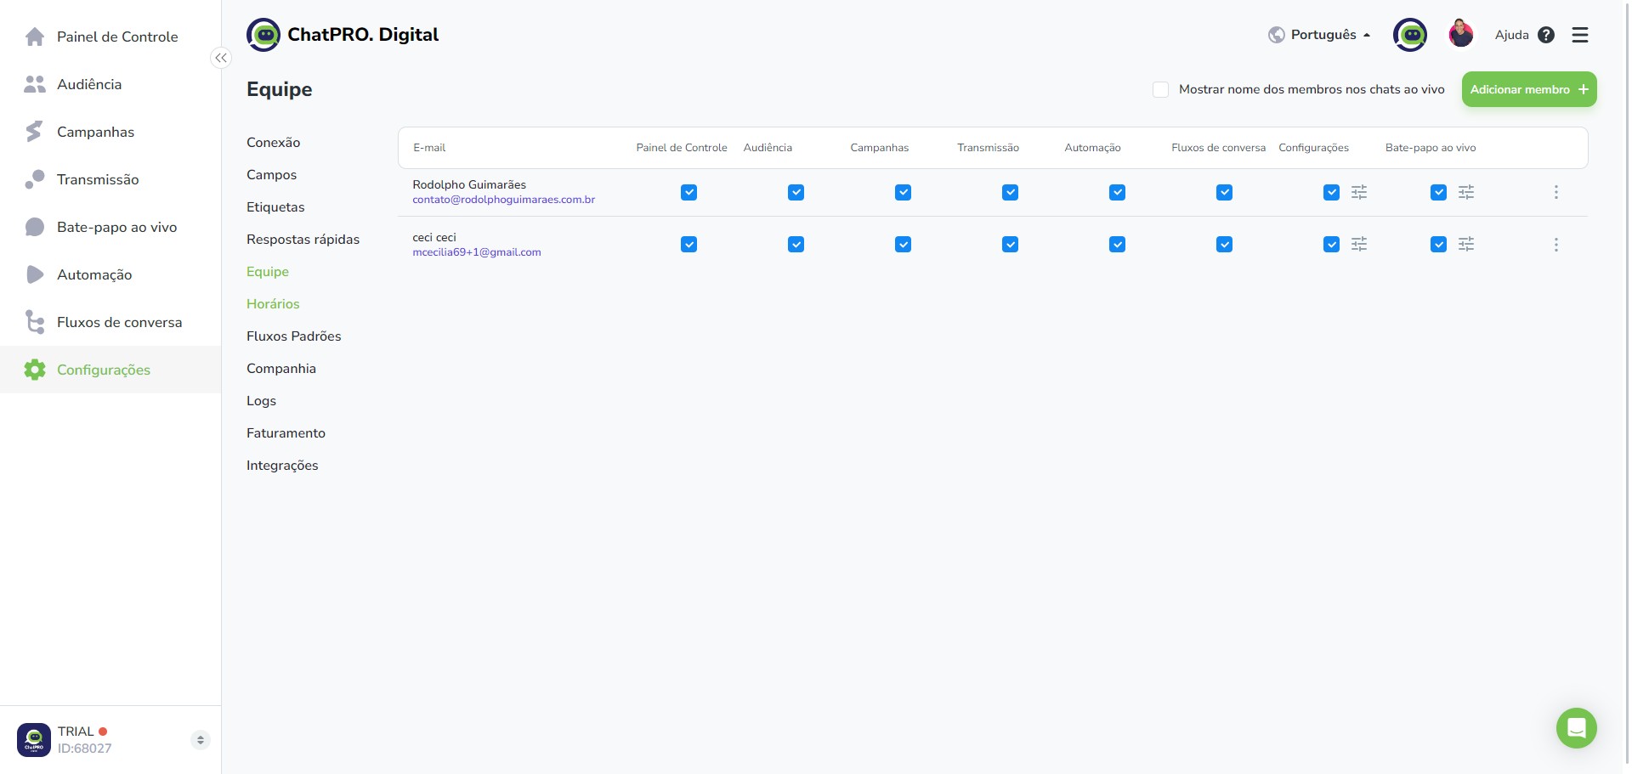Uncheck Automação for Rodolpho Guimarães
The height and width of the screenshot is (774, 1632).
1118,193
